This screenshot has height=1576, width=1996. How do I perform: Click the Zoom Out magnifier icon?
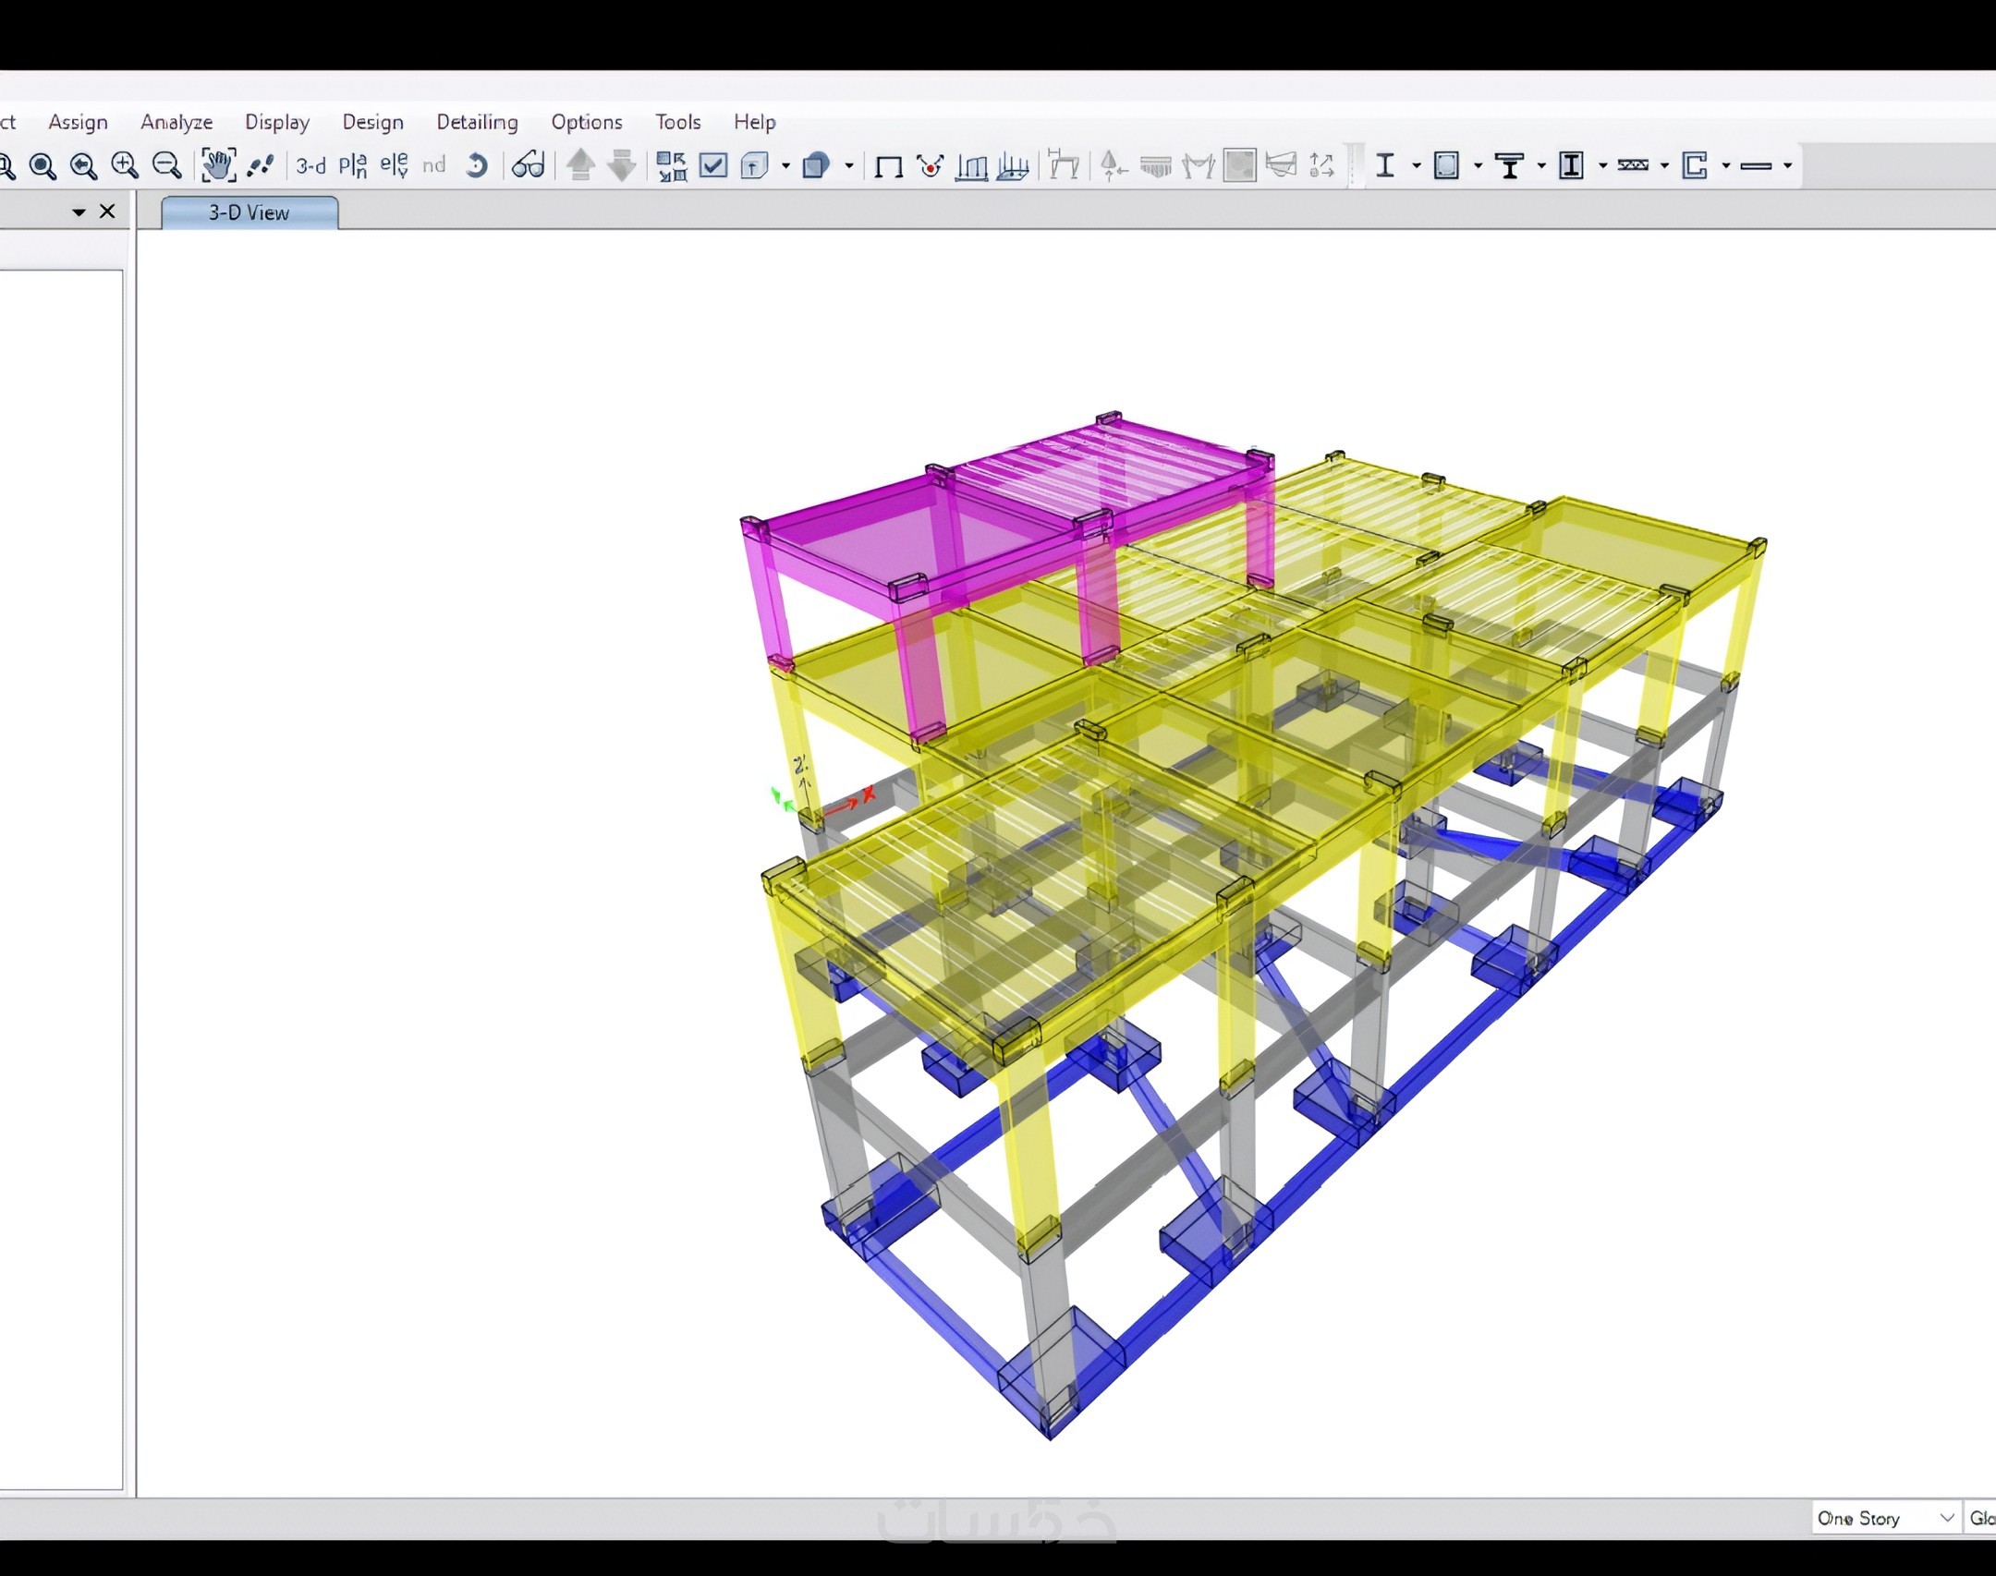[166, 165]
